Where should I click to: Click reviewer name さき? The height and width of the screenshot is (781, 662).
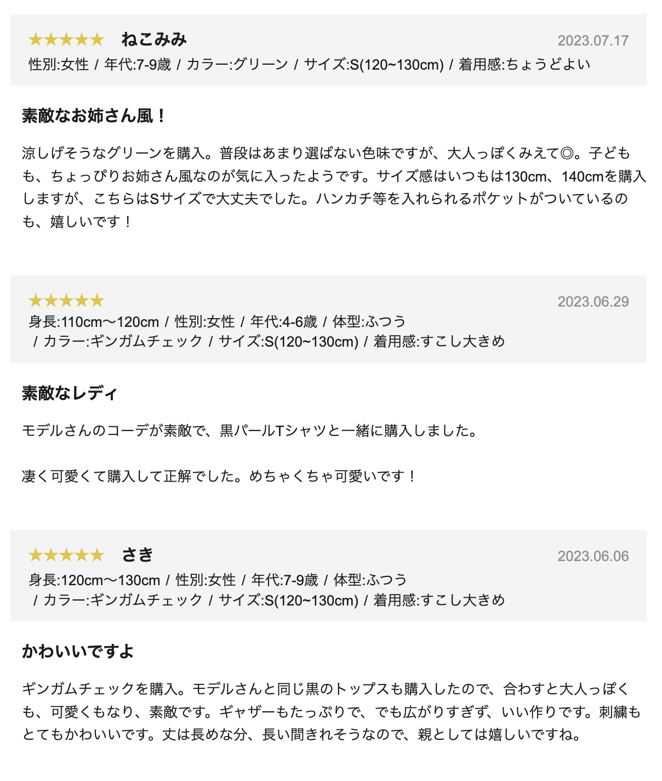tap(138, 555)
